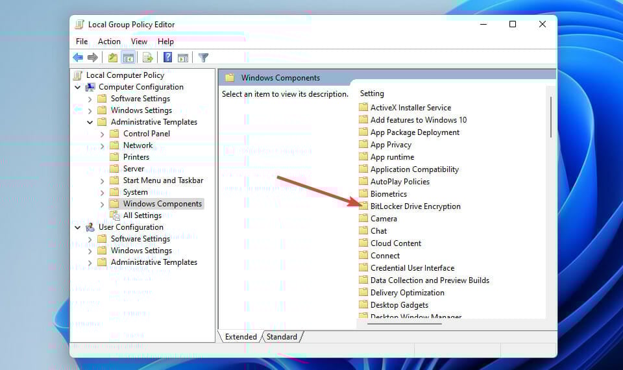
Task: Select BitLocker Drive Encryption in list
Action: tap(415, 206)
